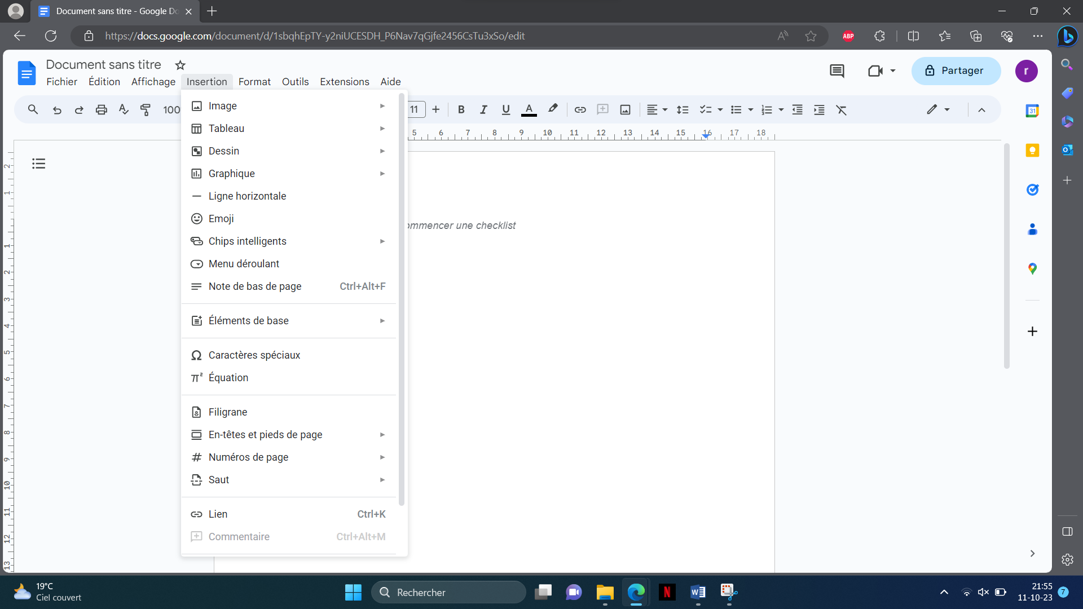Open the Édition menu

[104, 82]
